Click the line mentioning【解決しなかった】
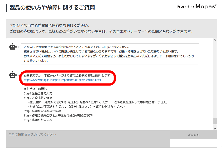 point(77,107)
